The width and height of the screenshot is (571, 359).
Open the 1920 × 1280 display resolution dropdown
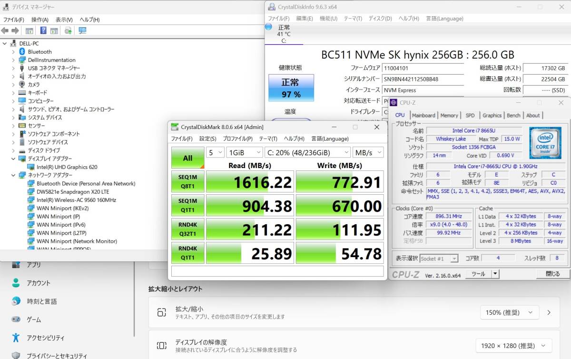[x=513, y=346]
